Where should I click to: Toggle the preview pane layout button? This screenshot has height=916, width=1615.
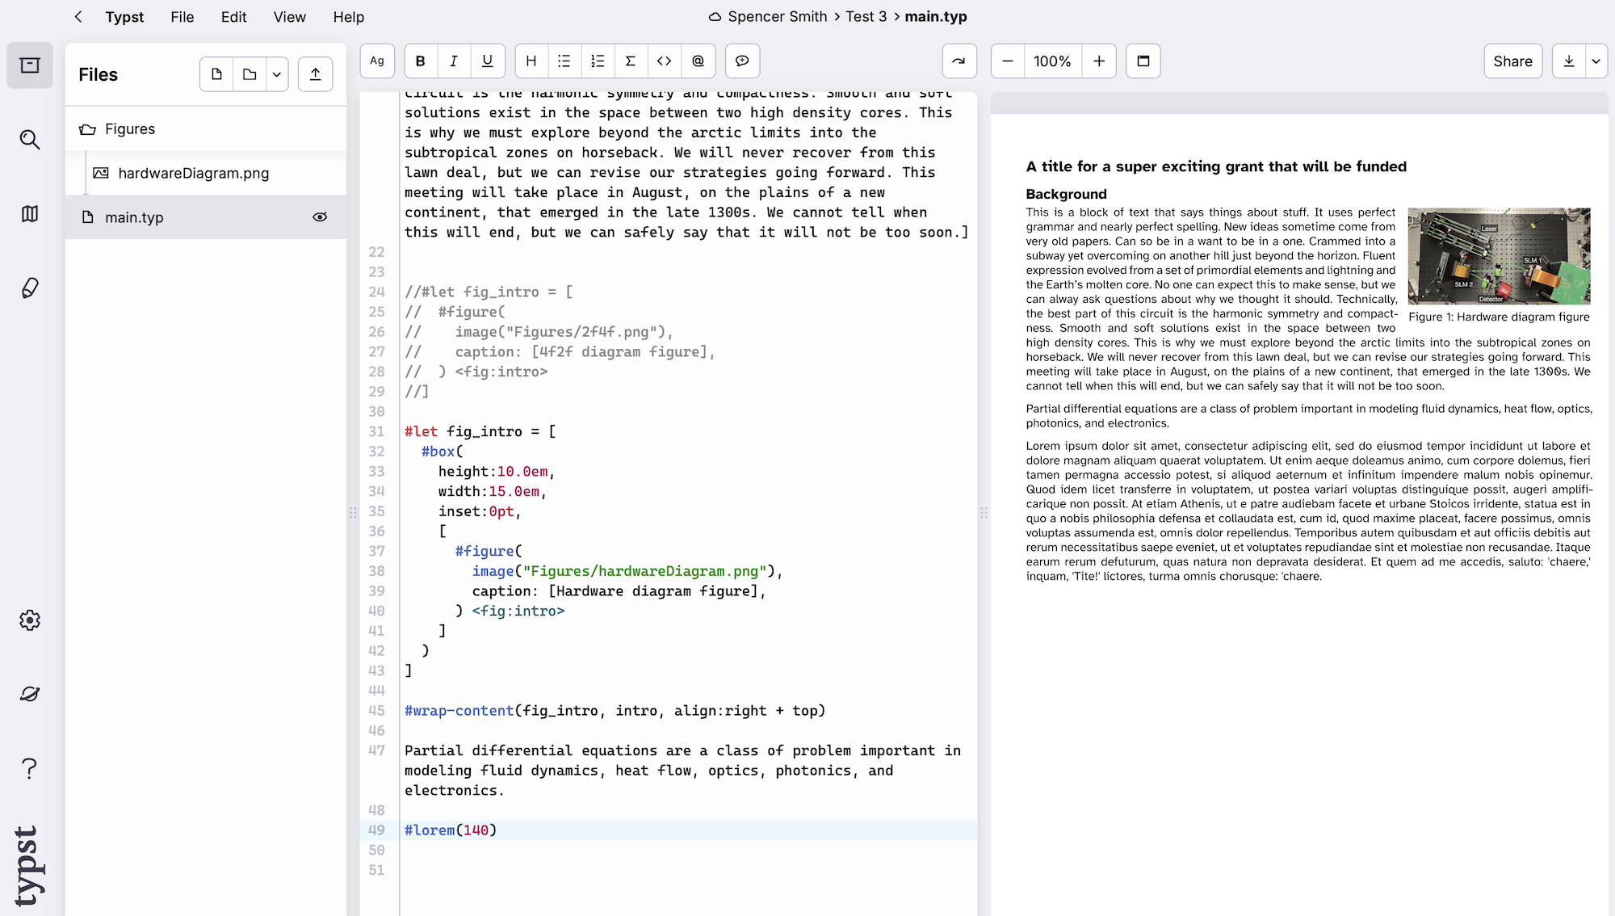[x=1143, y=61]
